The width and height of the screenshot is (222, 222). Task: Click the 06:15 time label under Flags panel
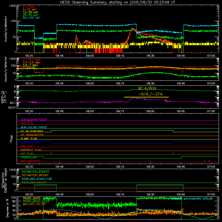tap(120, 167)
